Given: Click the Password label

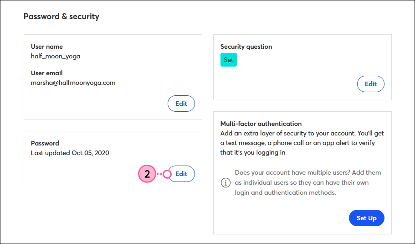Looking at the screenshot, I should (x=45, y=143).
